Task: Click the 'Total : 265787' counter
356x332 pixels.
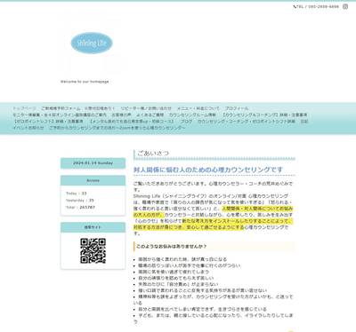Action: 80,208
